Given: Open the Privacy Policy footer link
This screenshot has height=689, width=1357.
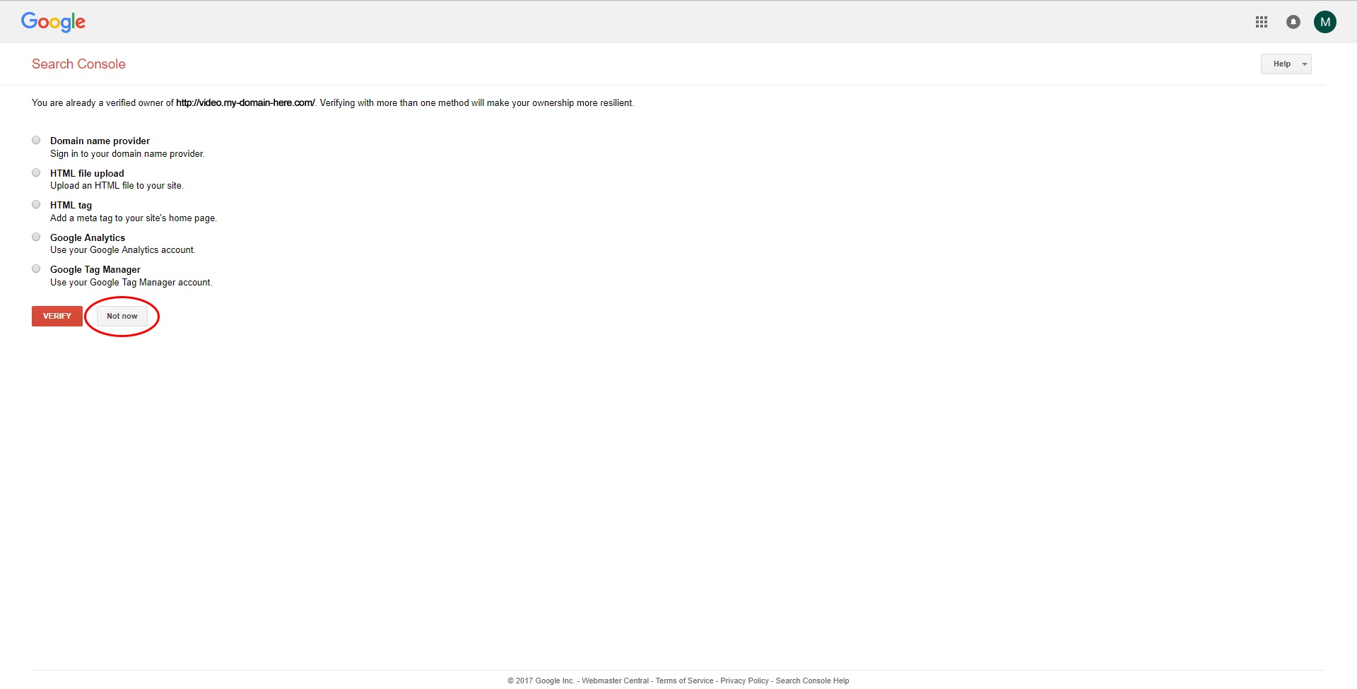Looking at the screenshot, I should pos(744,681).
